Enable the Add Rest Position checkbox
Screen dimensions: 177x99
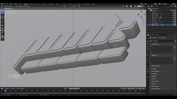point(151,66)
